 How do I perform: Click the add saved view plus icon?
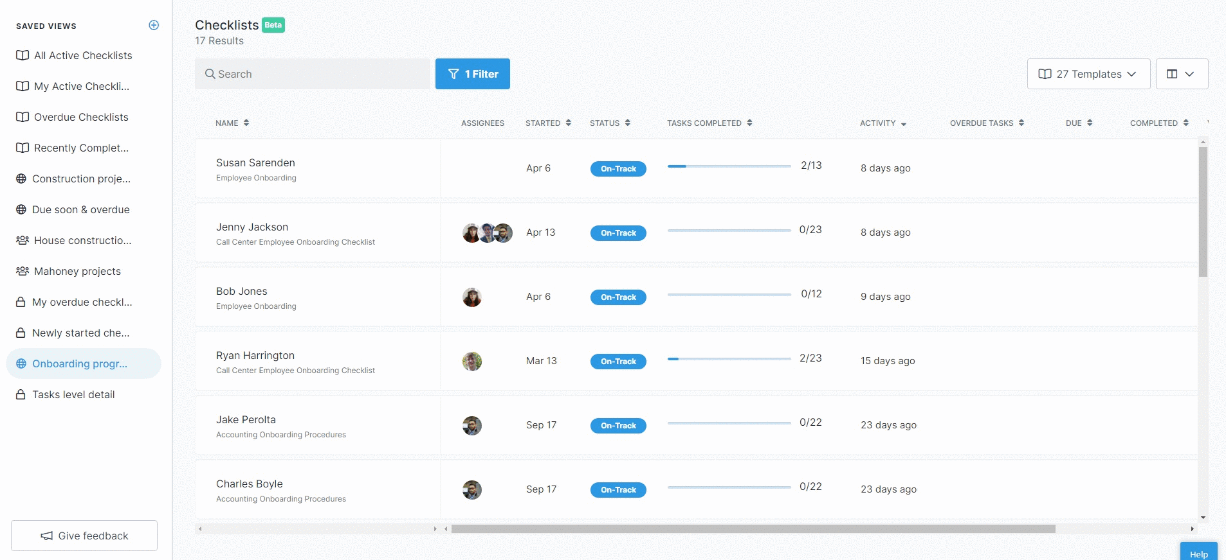(x=154, y=25)
